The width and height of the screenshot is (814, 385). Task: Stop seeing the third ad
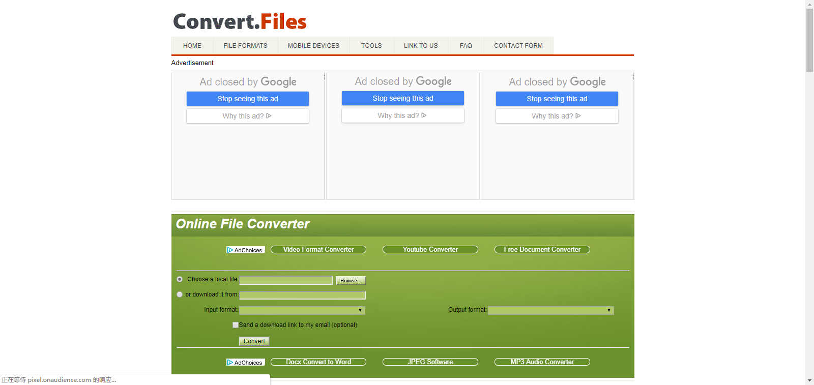[557, 99]
